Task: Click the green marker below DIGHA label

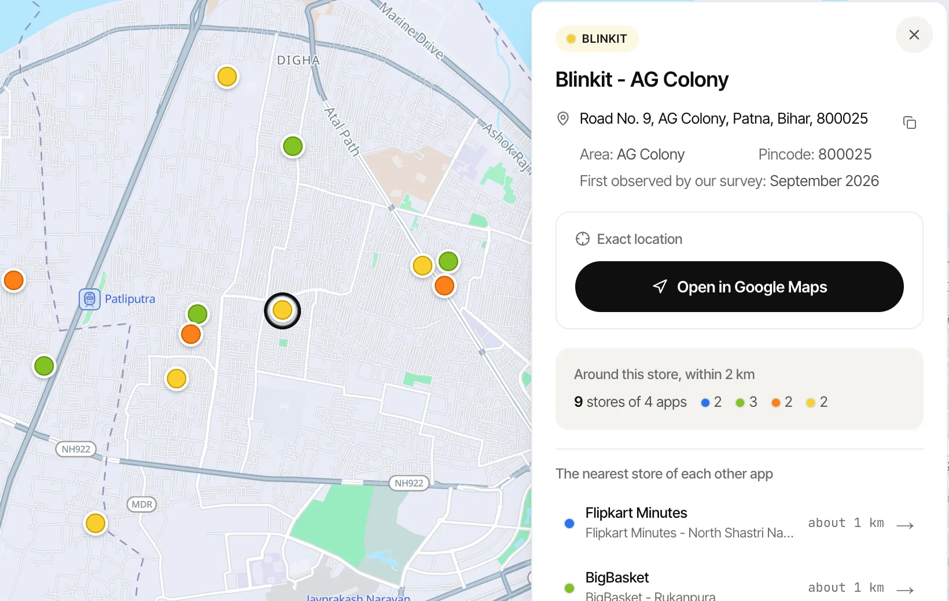Action: click(293, 146)
